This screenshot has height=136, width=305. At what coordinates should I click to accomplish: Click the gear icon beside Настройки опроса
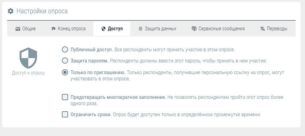pyautogui.click(x=11, y=11)
